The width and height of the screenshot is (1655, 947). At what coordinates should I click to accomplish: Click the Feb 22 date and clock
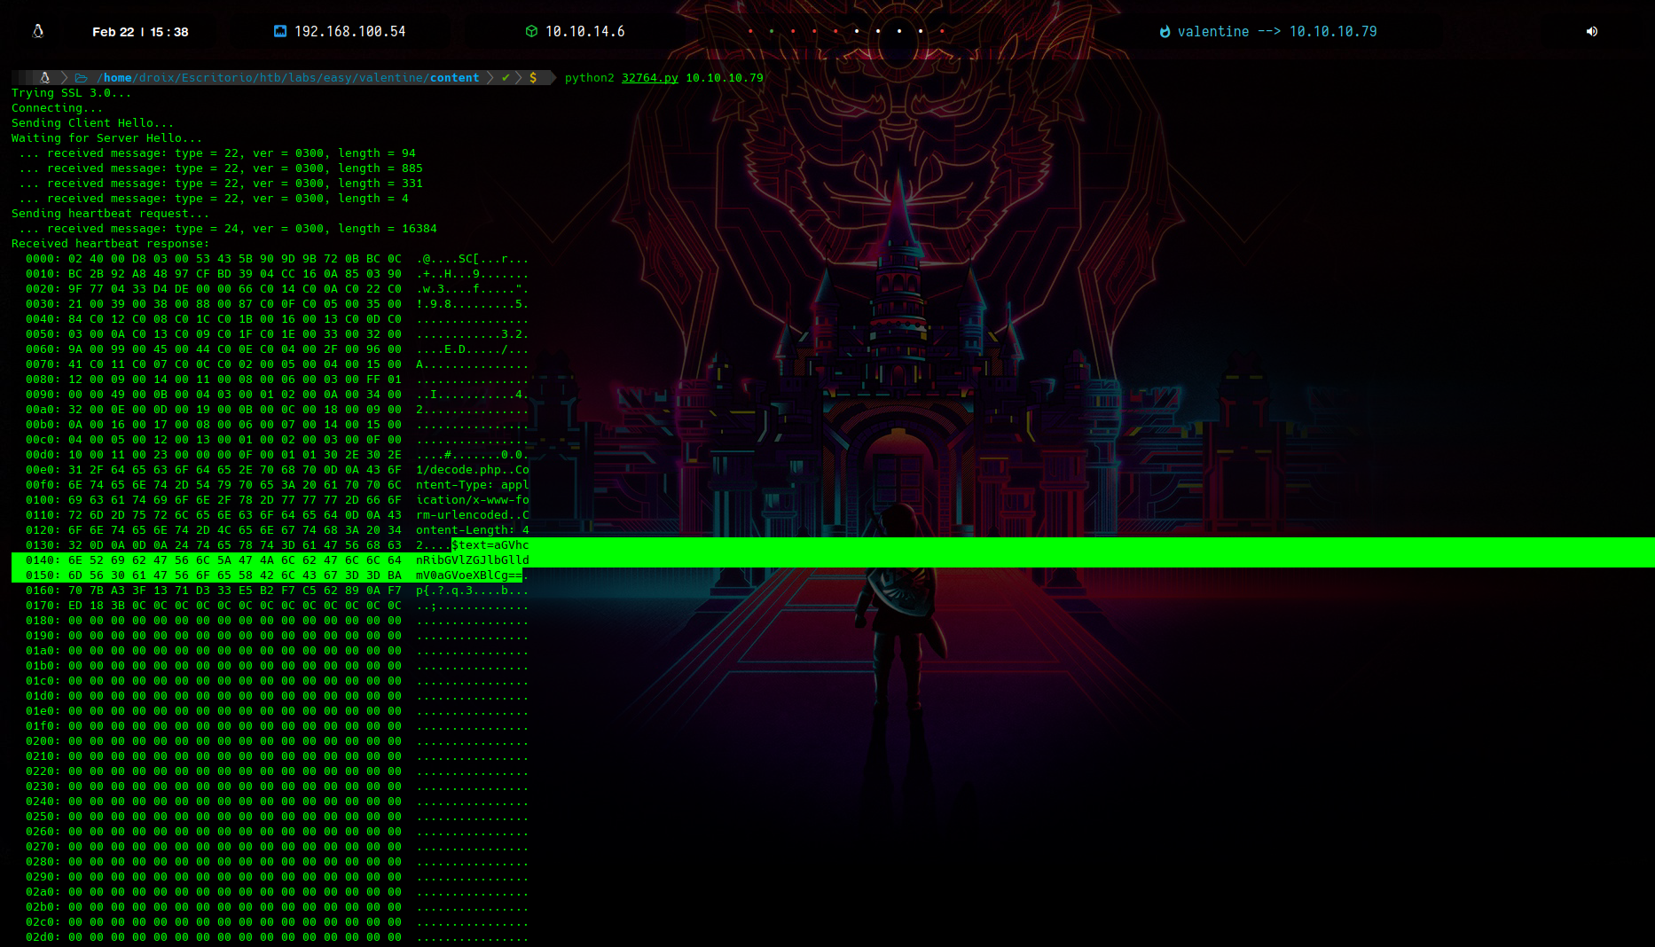pos(140,32)
